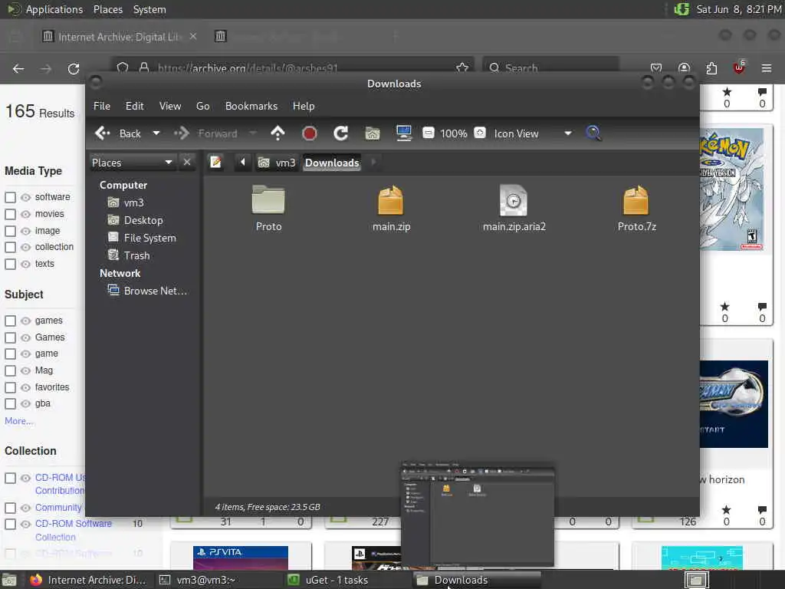
Task: Click vm3 path bar button
Action: pos(276,163)
